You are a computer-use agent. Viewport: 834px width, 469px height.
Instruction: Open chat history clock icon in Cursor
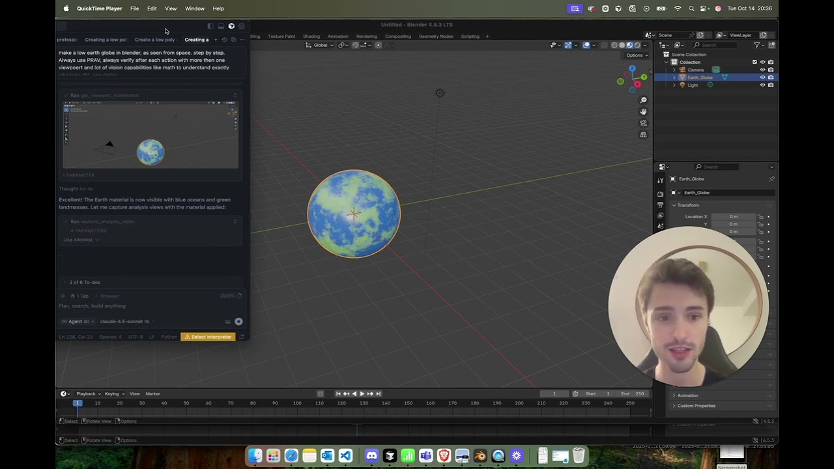[224, 40]
